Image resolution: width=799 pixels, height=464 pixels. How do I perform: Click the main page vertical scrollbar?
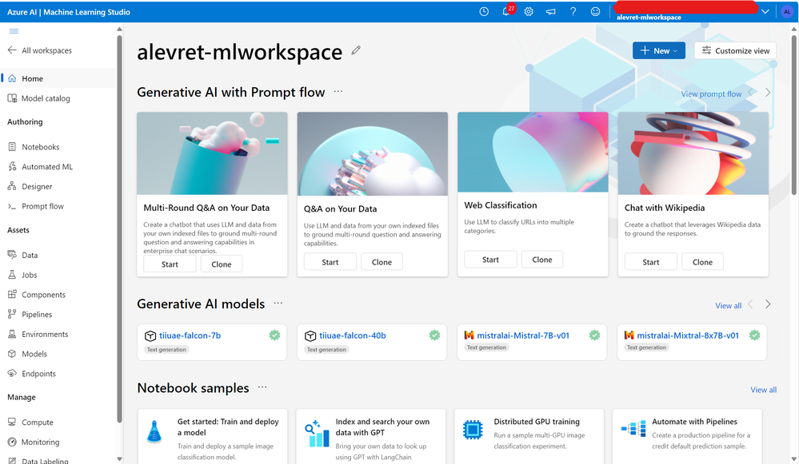[x=793, y=114]
